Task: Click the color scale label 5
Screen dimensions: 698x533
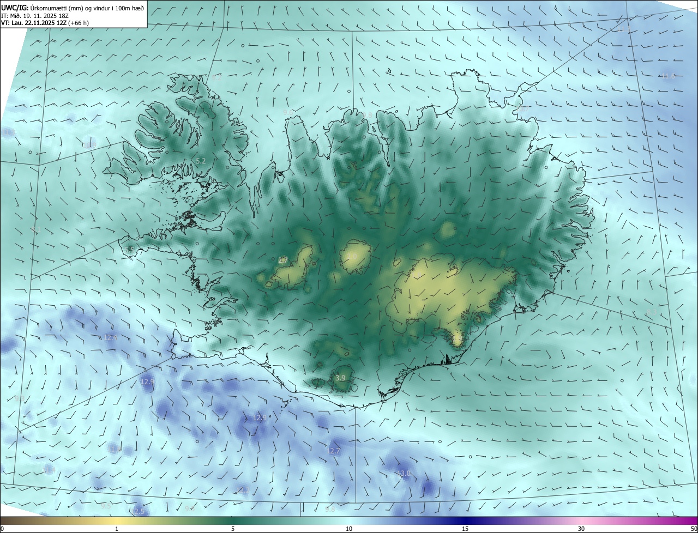Action: (x=233, y=529)
